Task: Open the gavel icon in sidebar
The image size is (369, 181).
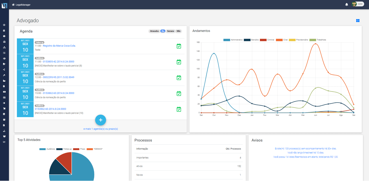Action: click(4, 75)
